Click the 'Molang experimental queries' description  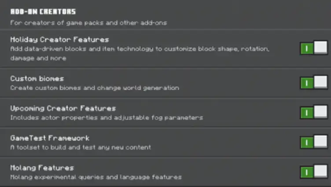tap(96, 177)
